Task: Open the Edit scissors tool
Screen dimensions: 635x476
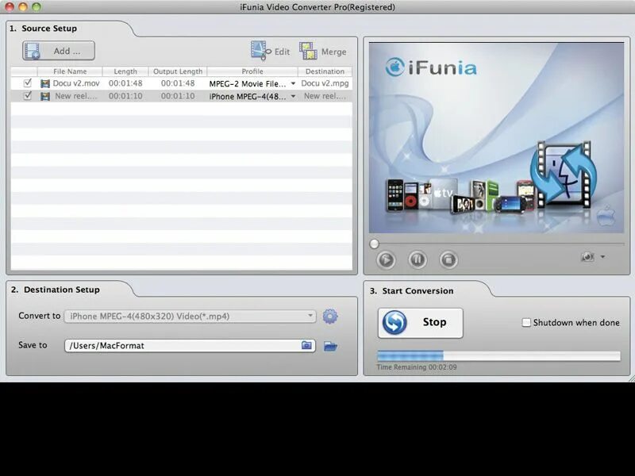Action: tap(270, 51)
